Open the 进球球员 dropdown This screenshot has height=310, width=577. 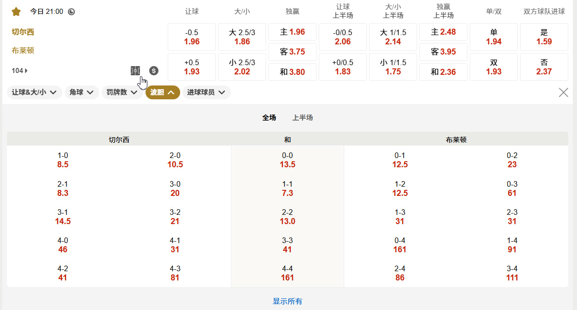[x=207, y=92]
